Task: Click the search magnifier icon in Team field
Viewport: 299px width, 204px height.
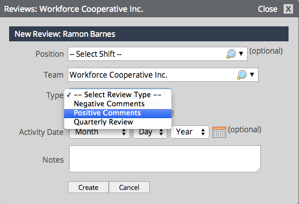Action: pos(242,75)
